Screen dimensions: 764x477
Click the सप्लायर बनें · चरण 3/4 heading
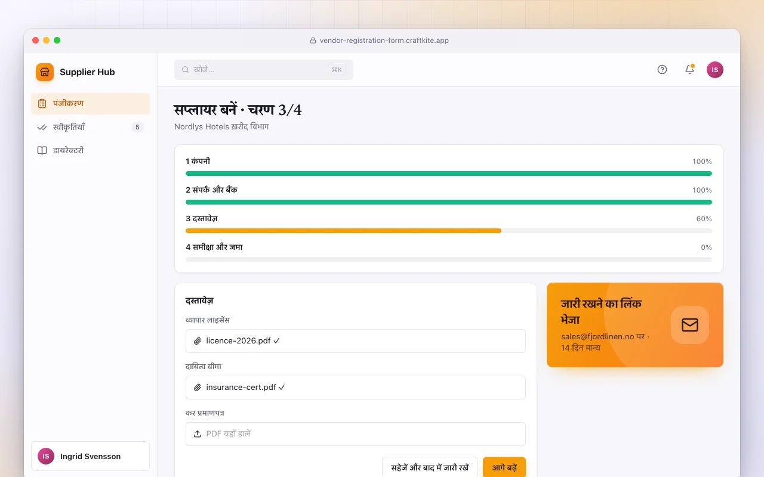238,110
